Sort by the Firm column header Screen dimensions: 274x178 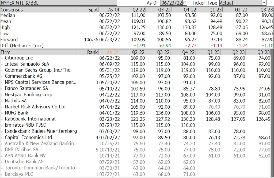pyautogui.click(x=39, y=52)
